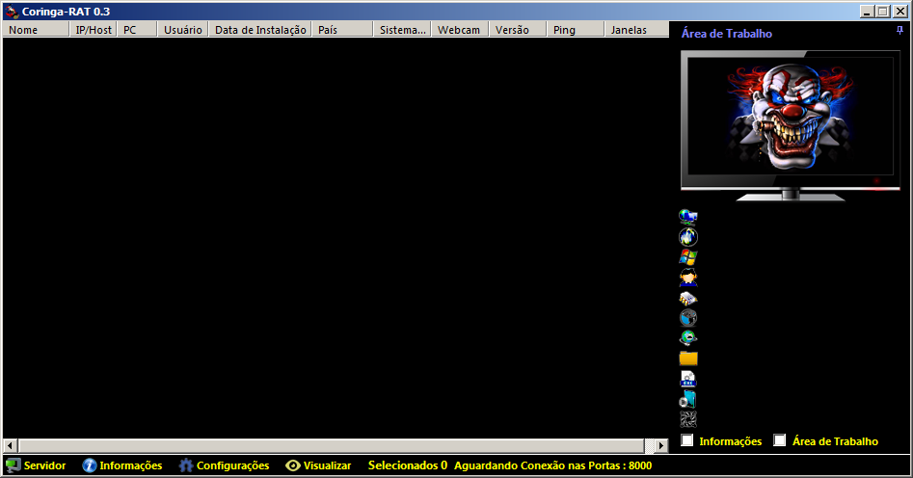Image resolution: width=913 pixels, height=478 pixels.
Task: Enable the Área de Trabalho checkbox
Action: [x=780, y=441]
